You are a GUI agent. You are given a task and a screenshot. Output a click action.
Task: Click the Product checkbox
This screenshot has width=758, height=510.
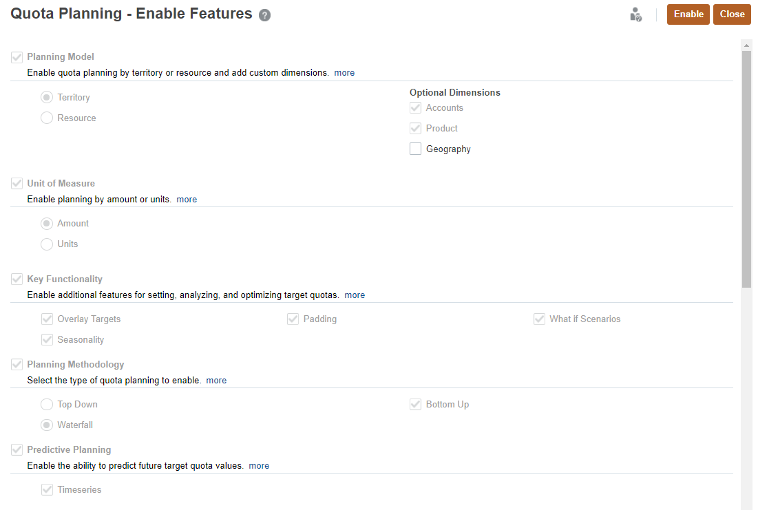415,128
